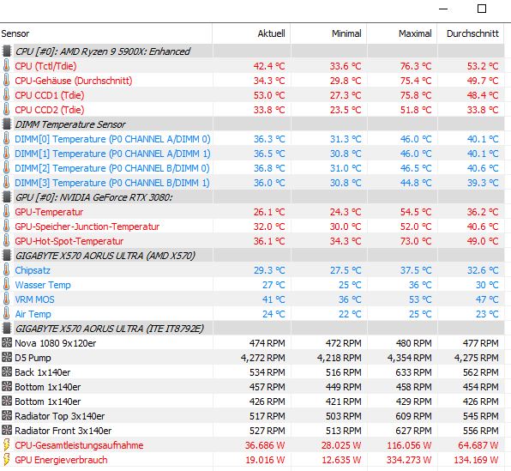Click the thermometer icon beside CPU (Tctl/Tdie)
511x471 pixels.
pos(6,66)
